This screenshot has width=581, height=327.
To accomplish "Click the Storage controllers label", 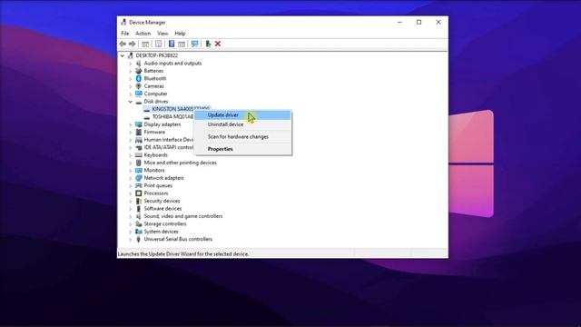I will pyautogui.click(x=165, y=224).
